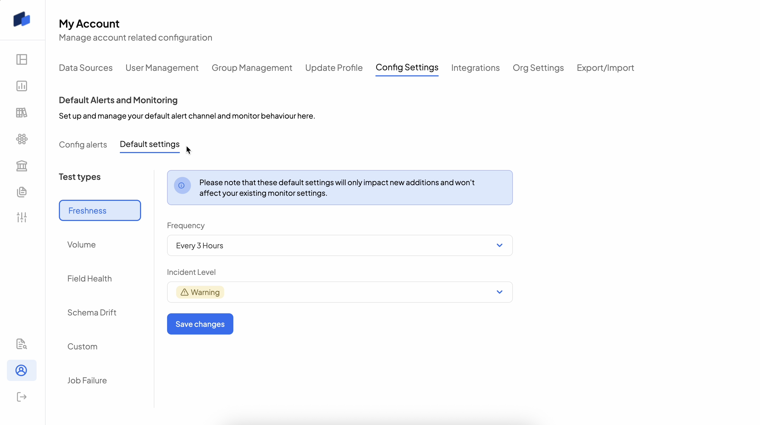Open the sliders settings sidebar icon
This screenshot has height=425, width=760.
(x=21, y=217)
